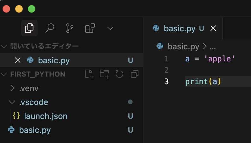The image size is (251, 143).
Task: Create a new file in FIRST_PYTHON
Action: tap(89, 74)
